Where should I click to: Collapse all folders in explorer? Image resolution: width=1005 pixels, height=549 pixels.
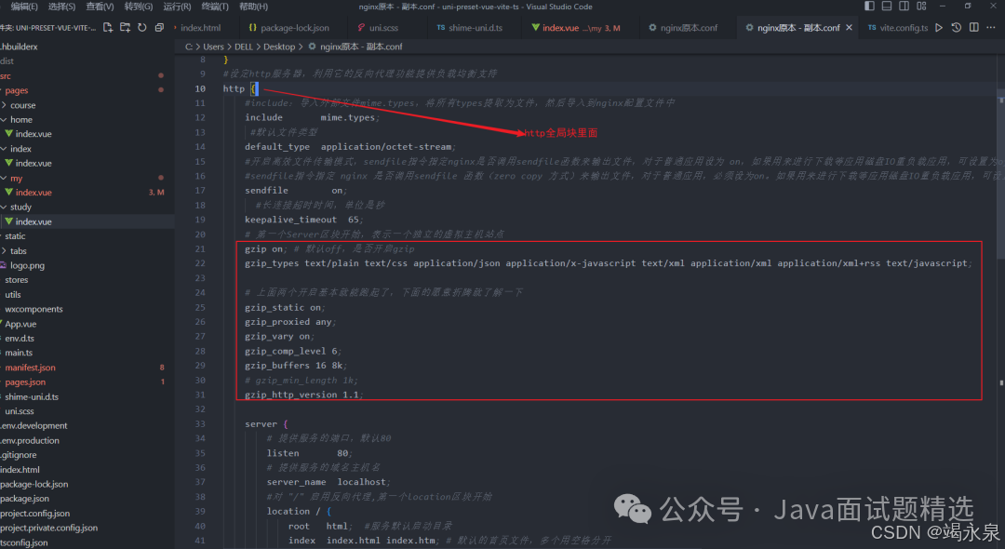pyautogui.click(x=160, y=28)
